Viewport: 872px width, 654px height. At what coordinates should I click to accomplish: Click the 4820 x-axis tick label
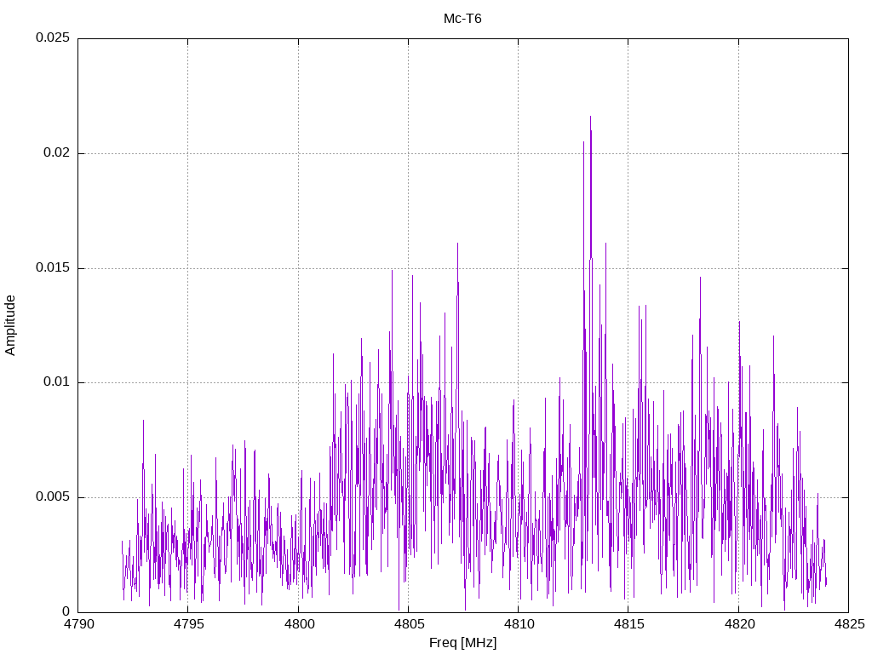pyautogui.click(x=738, y=624)
